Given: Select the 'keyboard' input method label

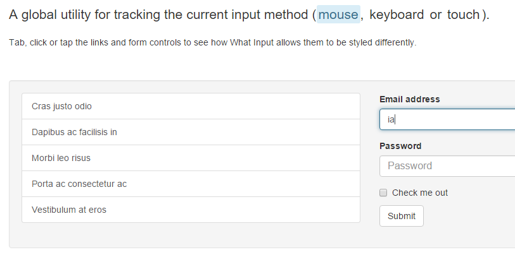Looking at the screenshot, I should click(x=397, y=15).
